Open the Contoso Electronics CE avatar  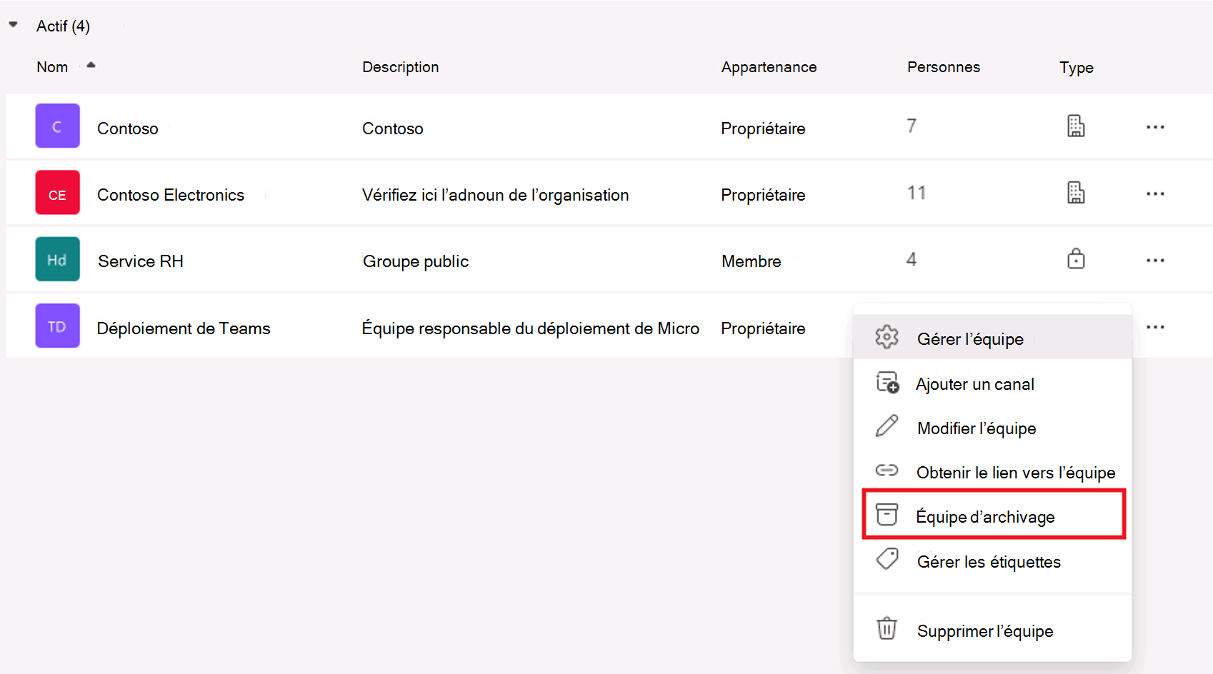tap(57, 193)
